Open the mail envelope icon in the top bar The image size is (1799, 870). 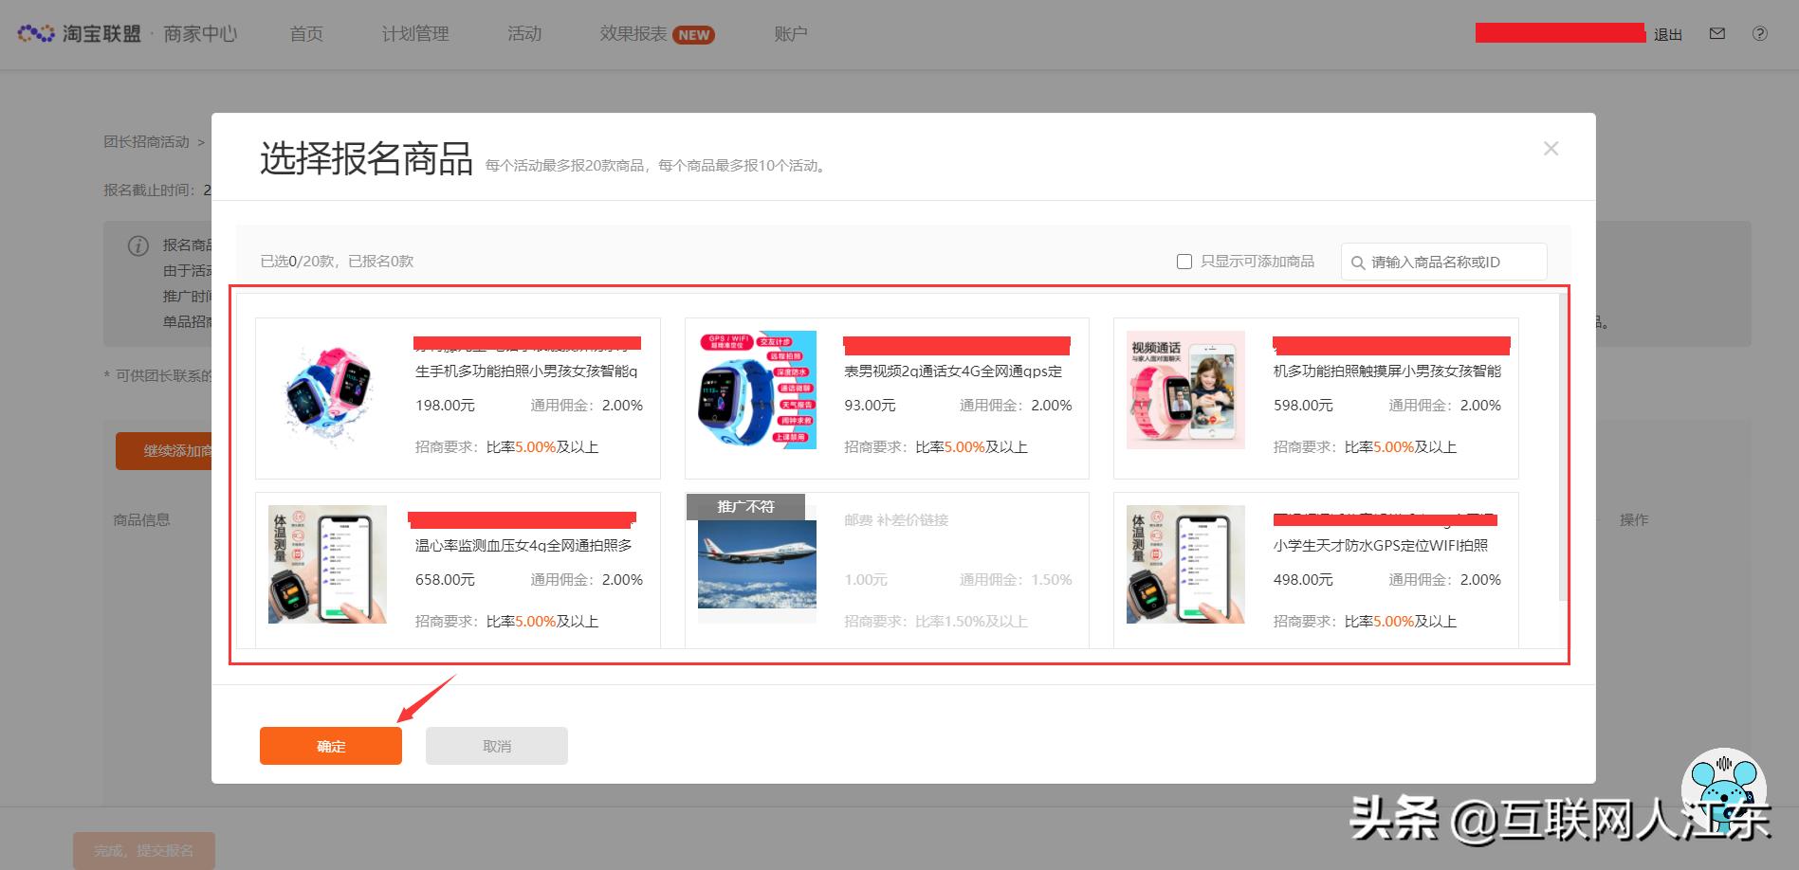(x=1716, y=32)
